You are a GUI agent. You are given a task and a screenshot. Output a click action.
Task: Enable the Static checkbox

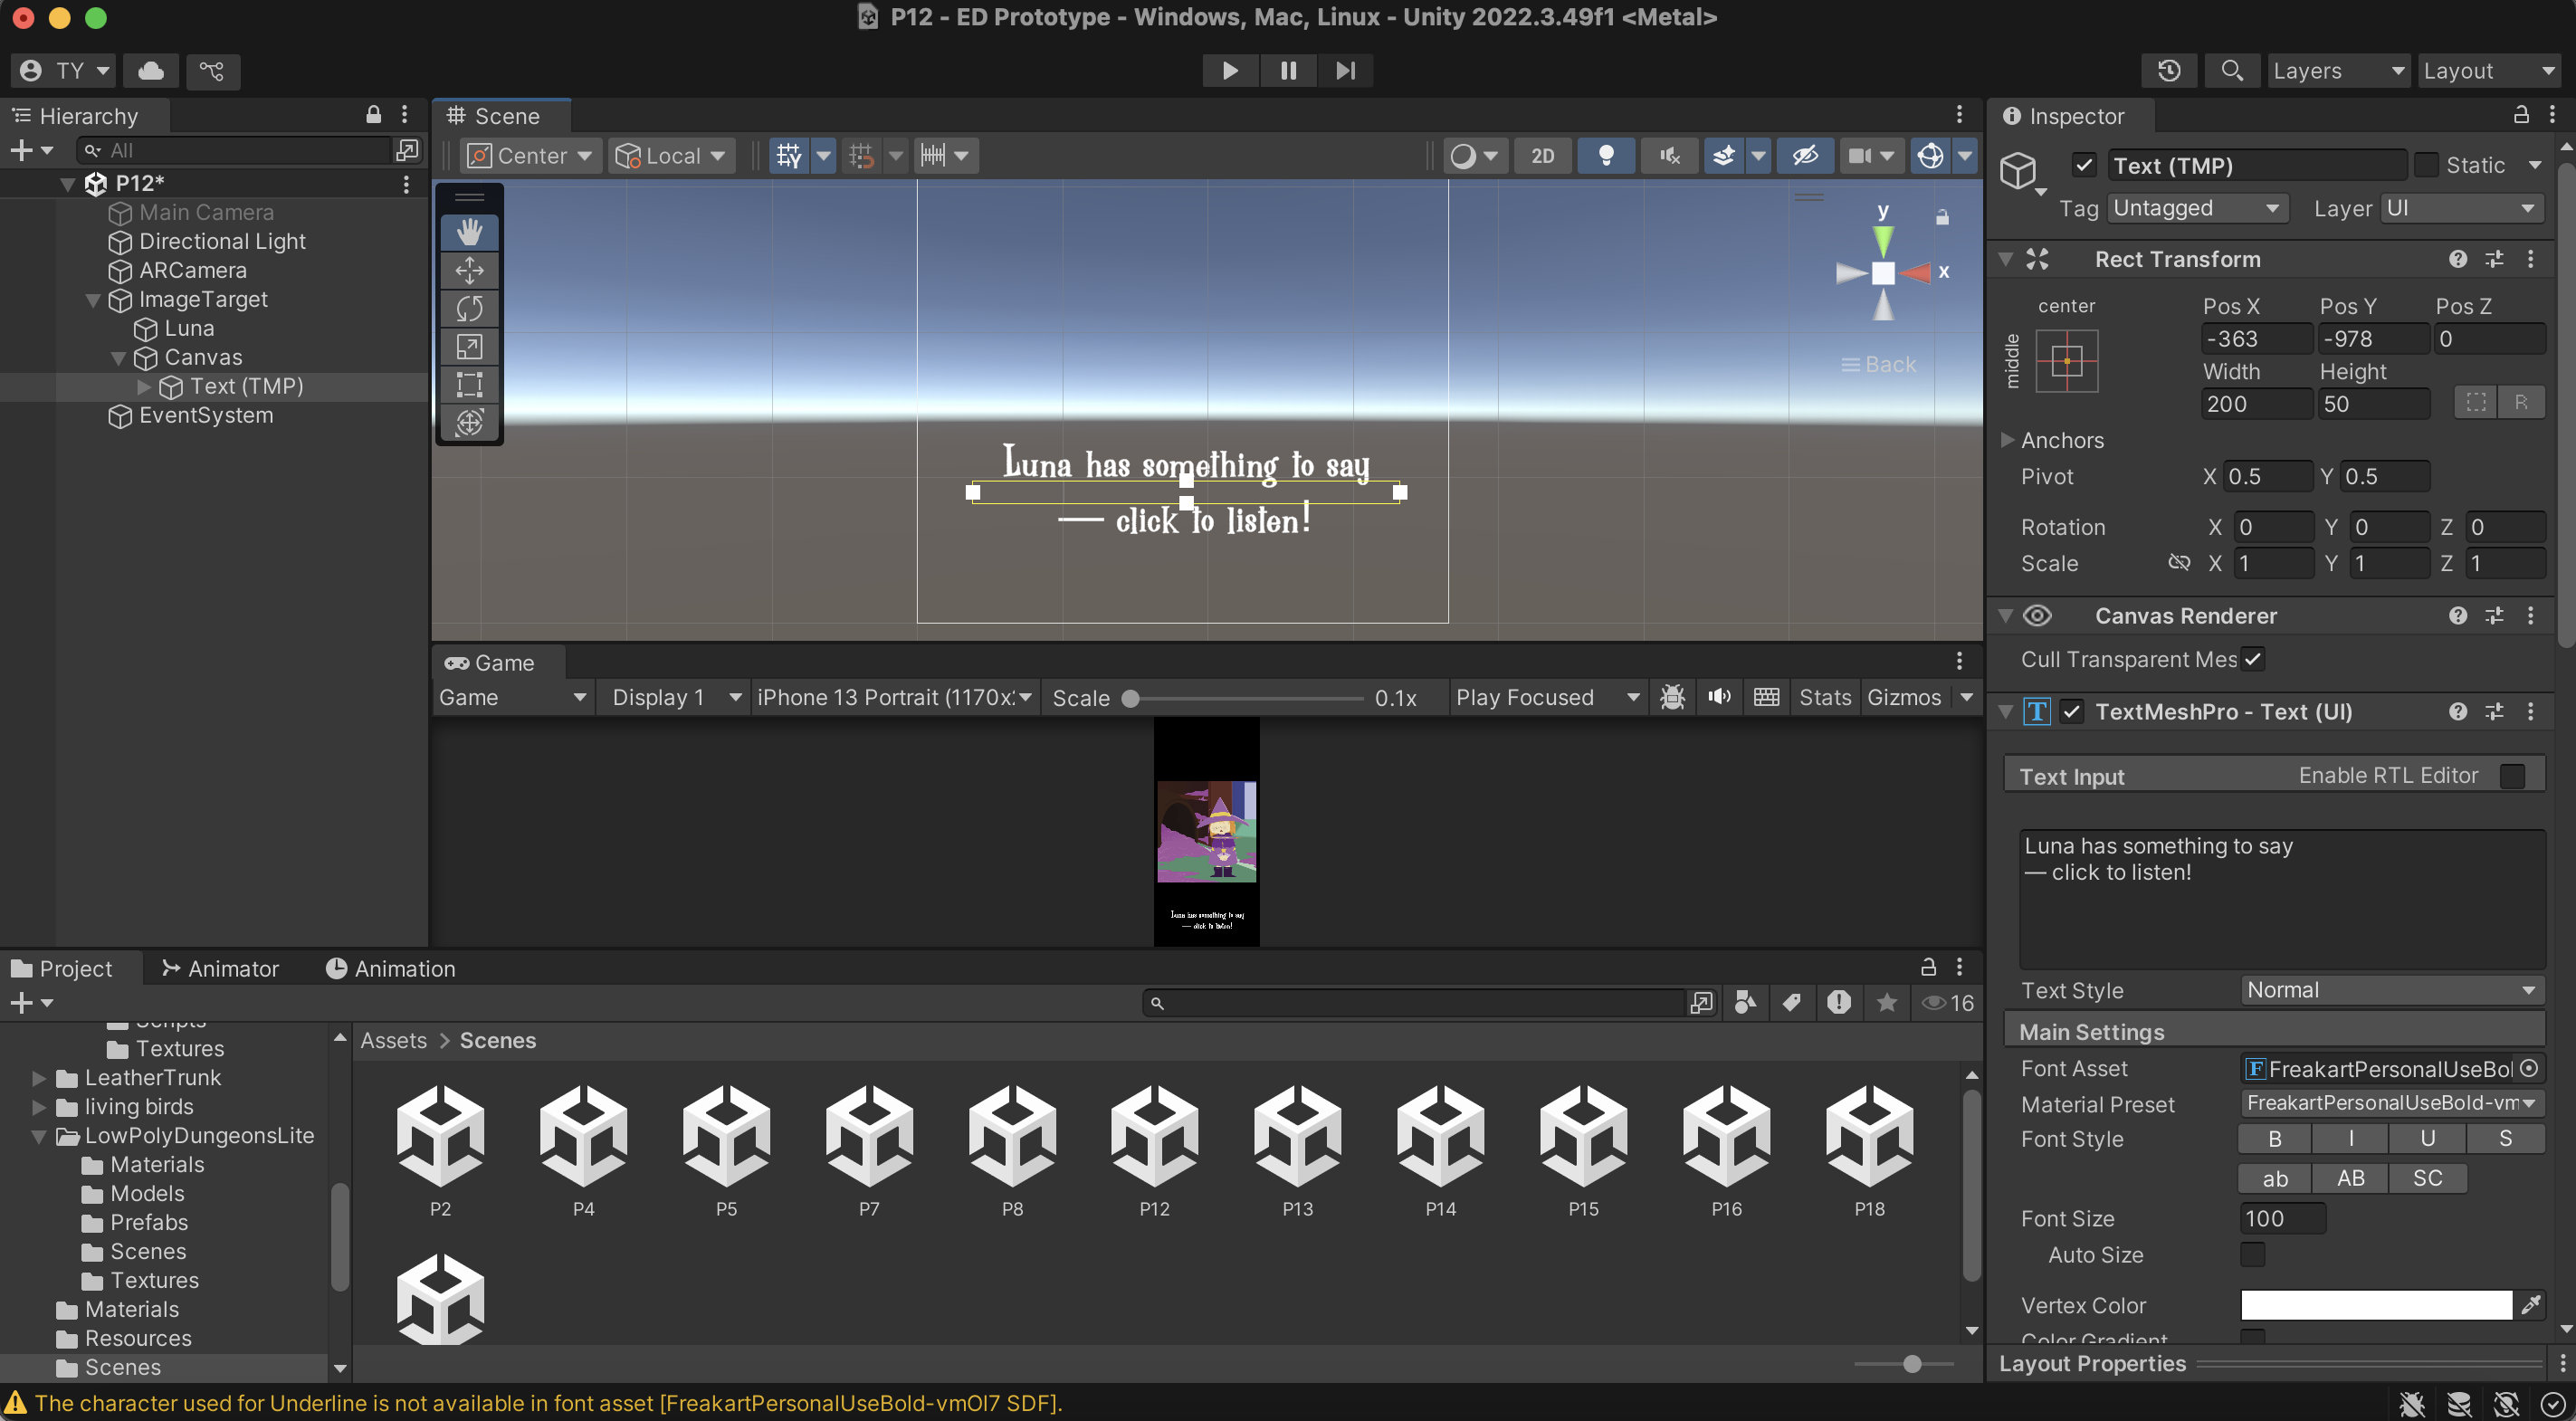click(2425, 165)
